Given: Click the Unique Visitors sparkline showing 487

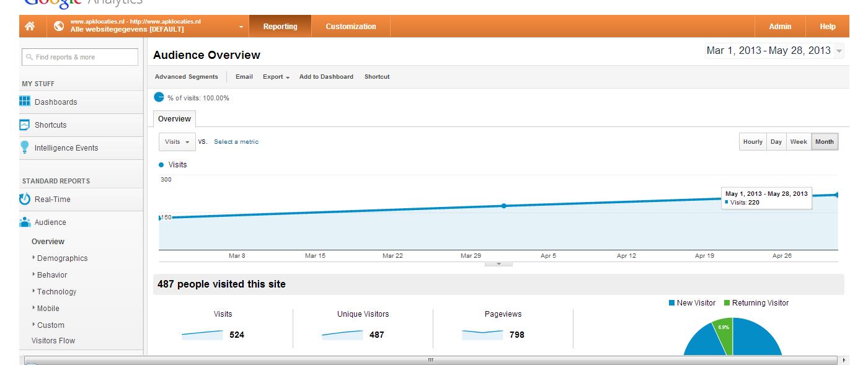Looking at the screenshot, I should 342,335.
